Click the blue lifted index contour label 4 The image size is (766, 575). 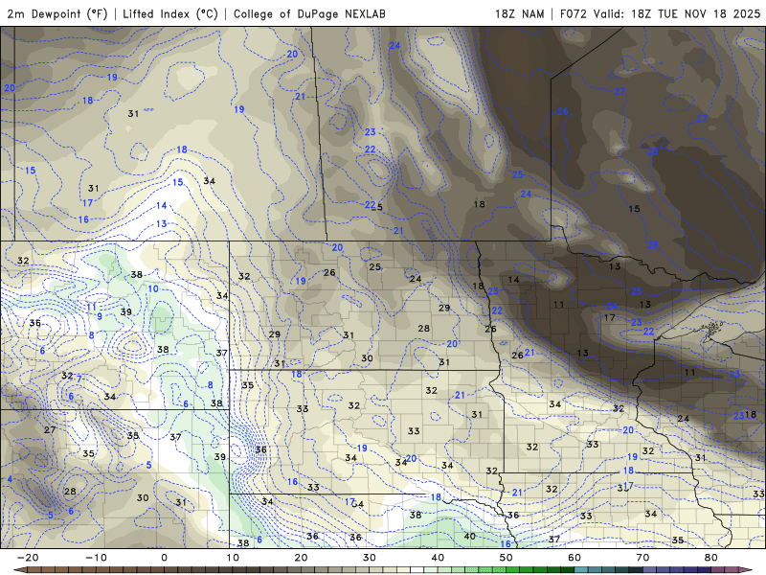[x=10, y=478]
